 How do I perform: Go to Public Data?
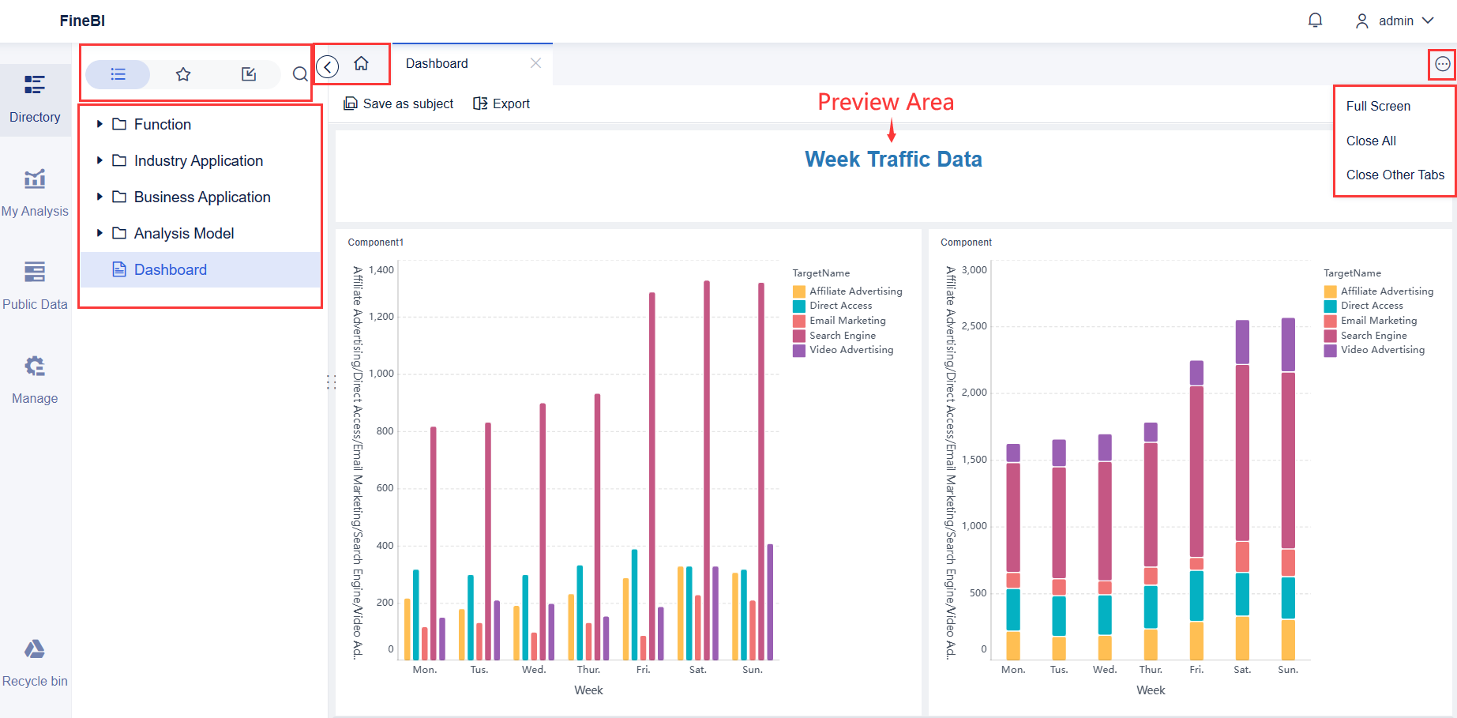35,285
